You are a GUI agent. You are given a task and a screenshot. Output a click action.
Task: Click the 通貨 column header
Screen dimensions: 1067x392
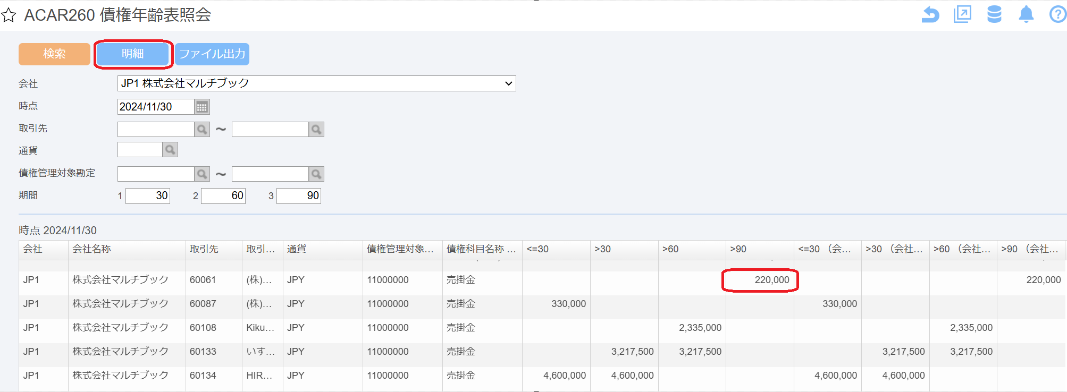[323, 249]
